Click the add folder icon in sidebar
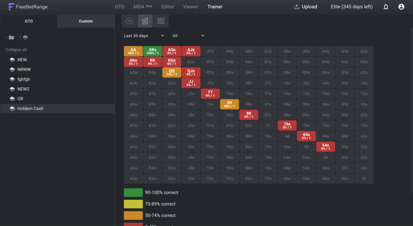 point(11,38)
